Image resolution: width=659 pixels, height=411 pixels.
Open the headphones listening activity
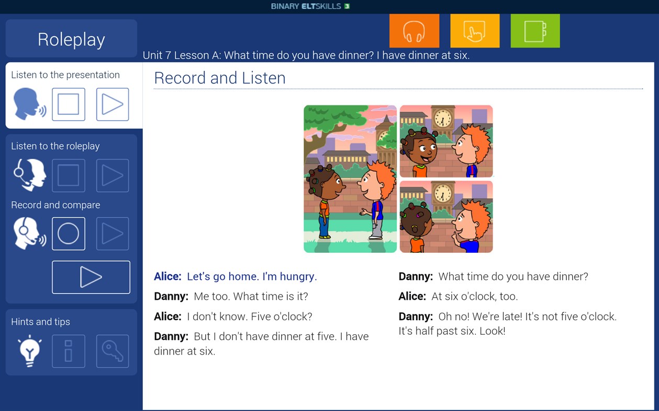pyautogui.click(x=414, y=31)
